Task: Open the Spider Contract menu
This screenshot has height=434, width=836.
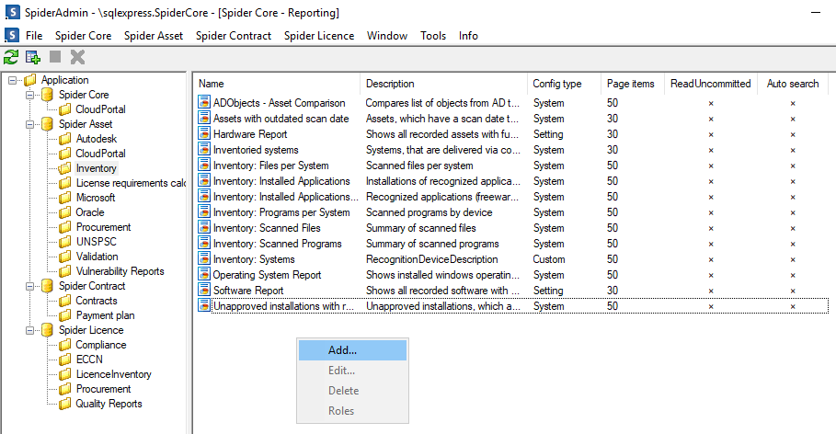Action: [234, 36]
